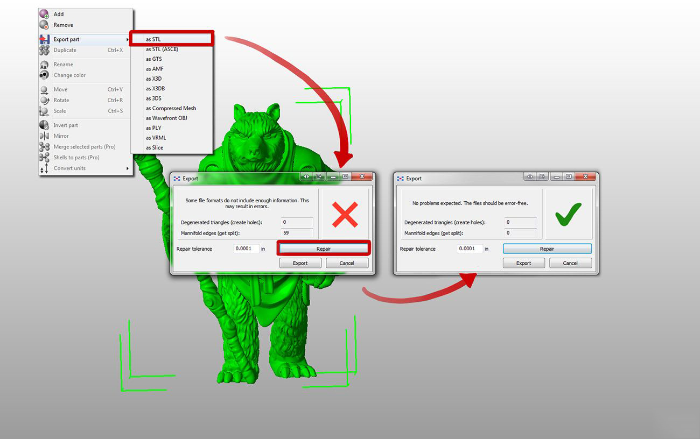Choose export as Compressed Mesh
Image resolution: width=700 pixels, height=439 pixels.
click(172, 108)
